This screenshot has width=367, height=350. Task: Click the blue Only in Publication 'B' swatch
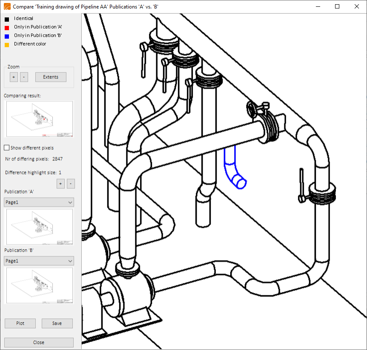pyautogui.click(x=6, y=36)
